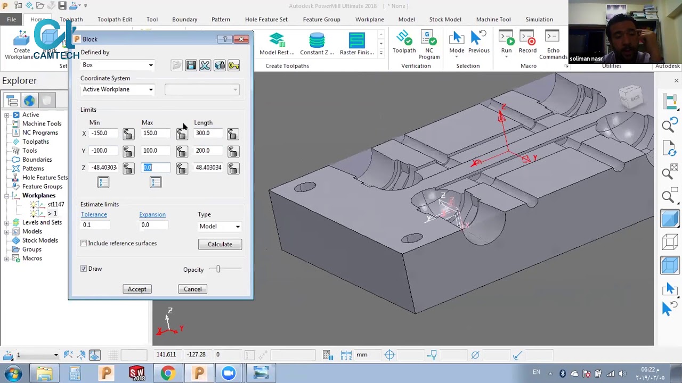Lock the X Max value
Screen dimensions: 682x383
tap(182, 134)
